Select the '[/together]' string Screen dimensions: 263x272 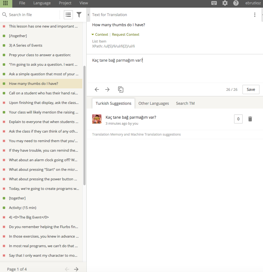[x=41, y=36]
